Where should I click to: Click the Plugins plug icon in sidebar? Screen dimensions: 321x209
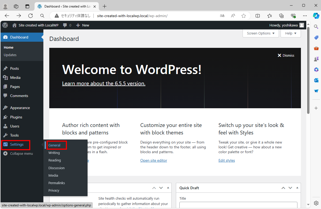5,117
